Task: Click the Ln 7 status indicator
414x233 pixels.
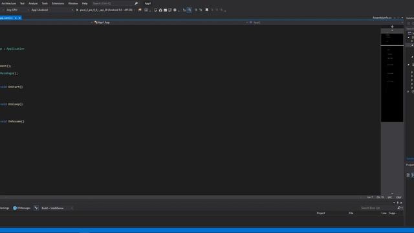Action: [x=370, y=197]
